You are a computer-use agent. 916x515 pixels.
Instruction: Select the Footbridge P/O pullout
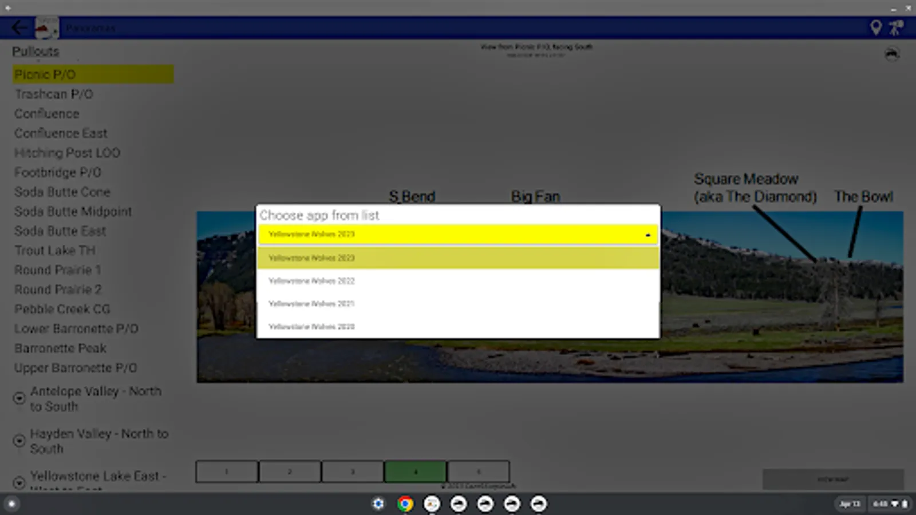[58, 172]
